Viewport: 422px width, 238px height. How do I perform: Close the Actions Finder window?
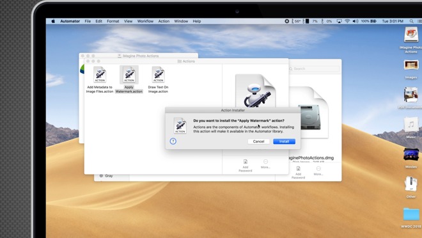pyautogui.click(x=88, y=61)
